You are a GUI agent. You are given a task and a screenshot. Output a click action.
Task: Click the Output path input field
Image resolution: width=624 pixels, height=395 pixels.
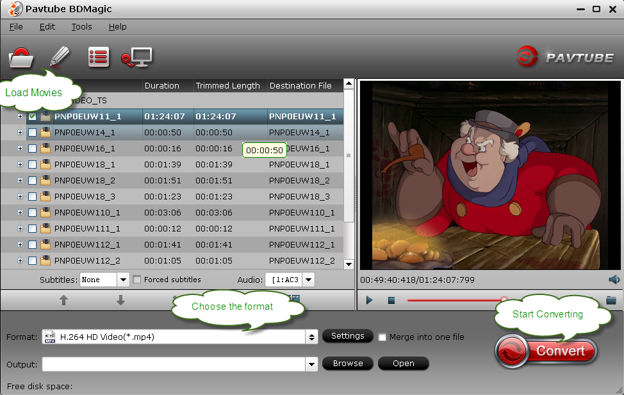174,364
